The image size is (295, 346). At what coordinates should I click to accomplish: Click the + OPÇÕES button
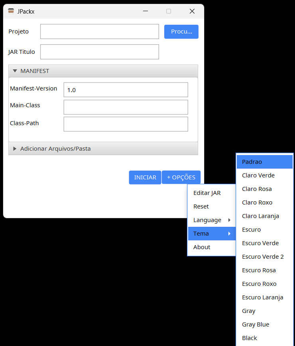point(181,177)
